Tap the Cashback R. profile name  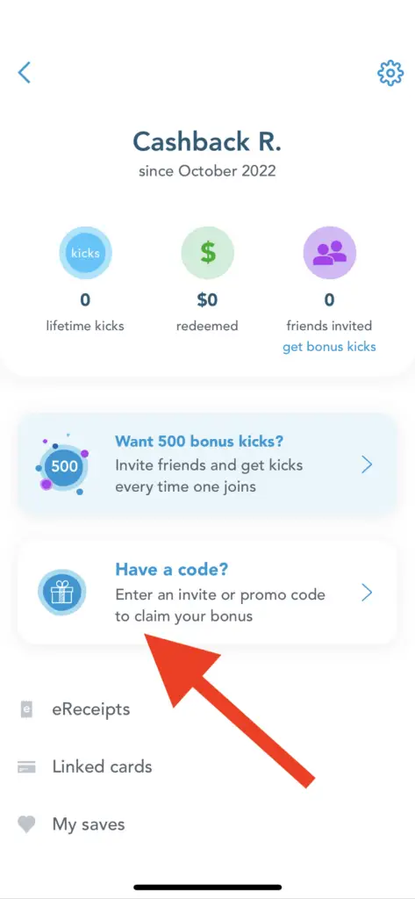point(207,141)
